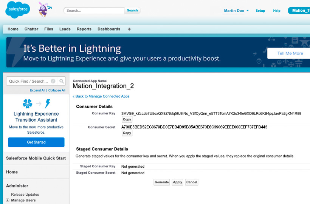Click the Staged Consumer Details heading
Screen dimensions: 310x204
pyautogui.click(x=102, y=149)
